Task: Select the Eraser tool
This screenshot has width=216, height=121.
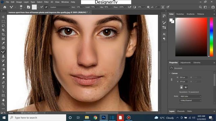Action: coord(3,65)
